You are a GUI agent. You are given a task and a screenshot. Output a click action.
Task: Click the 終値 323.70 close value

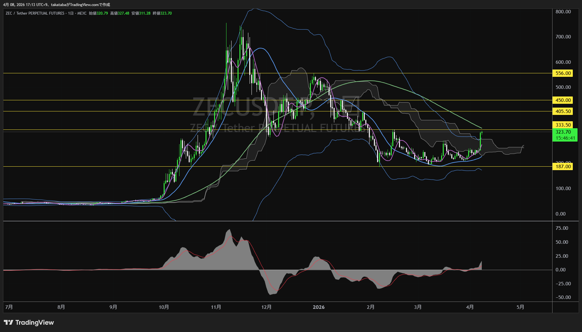[162, 13]
